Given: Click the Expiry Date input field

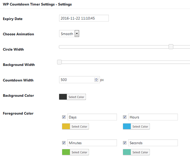Looking at the screenshot, I should click(84, 18).
